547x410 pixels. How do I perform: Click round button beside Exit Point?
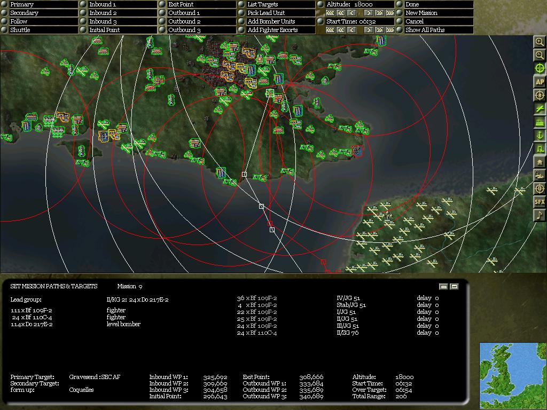(162, 4)
